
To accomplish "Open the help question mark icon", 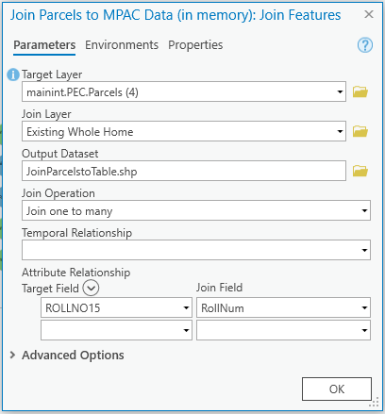I will coord(365,45).
